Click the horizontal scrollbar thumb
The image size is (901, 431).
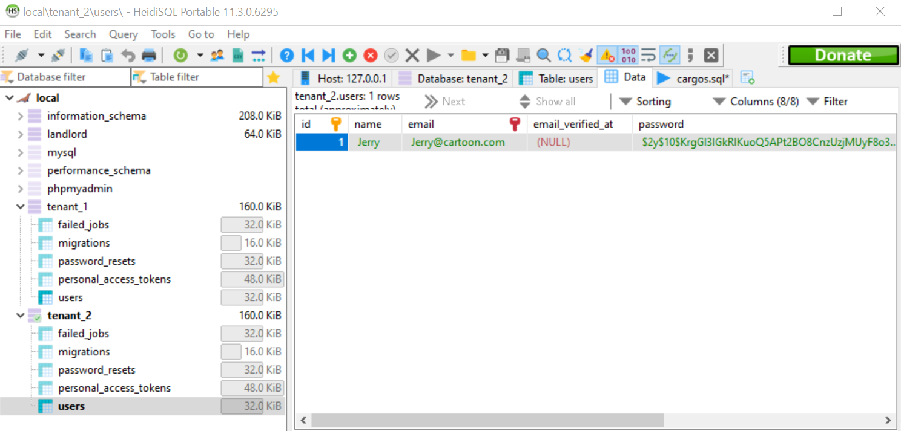point(488,420)
